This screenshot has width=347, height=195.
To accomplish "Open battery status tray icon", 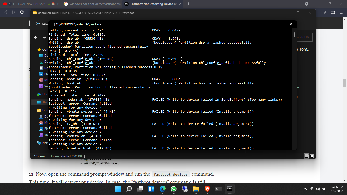I will (324, 189).
